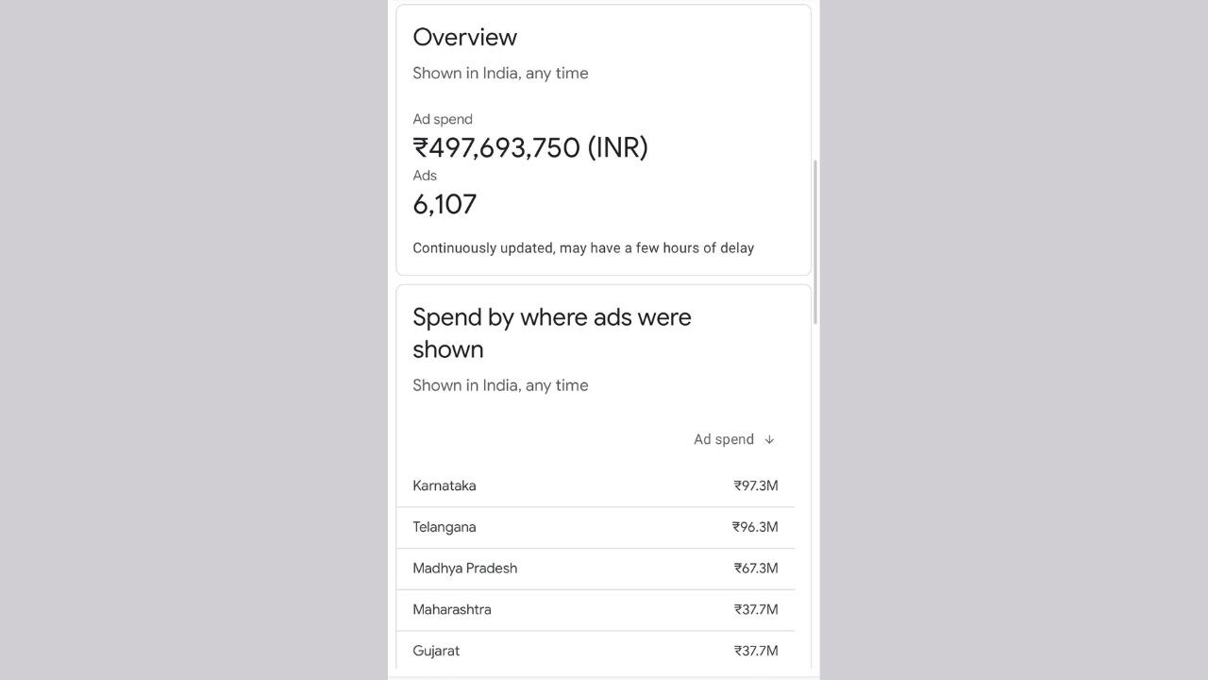
Task: Click the "Spend by where ads were shown" heading
Action: [552, 332]
